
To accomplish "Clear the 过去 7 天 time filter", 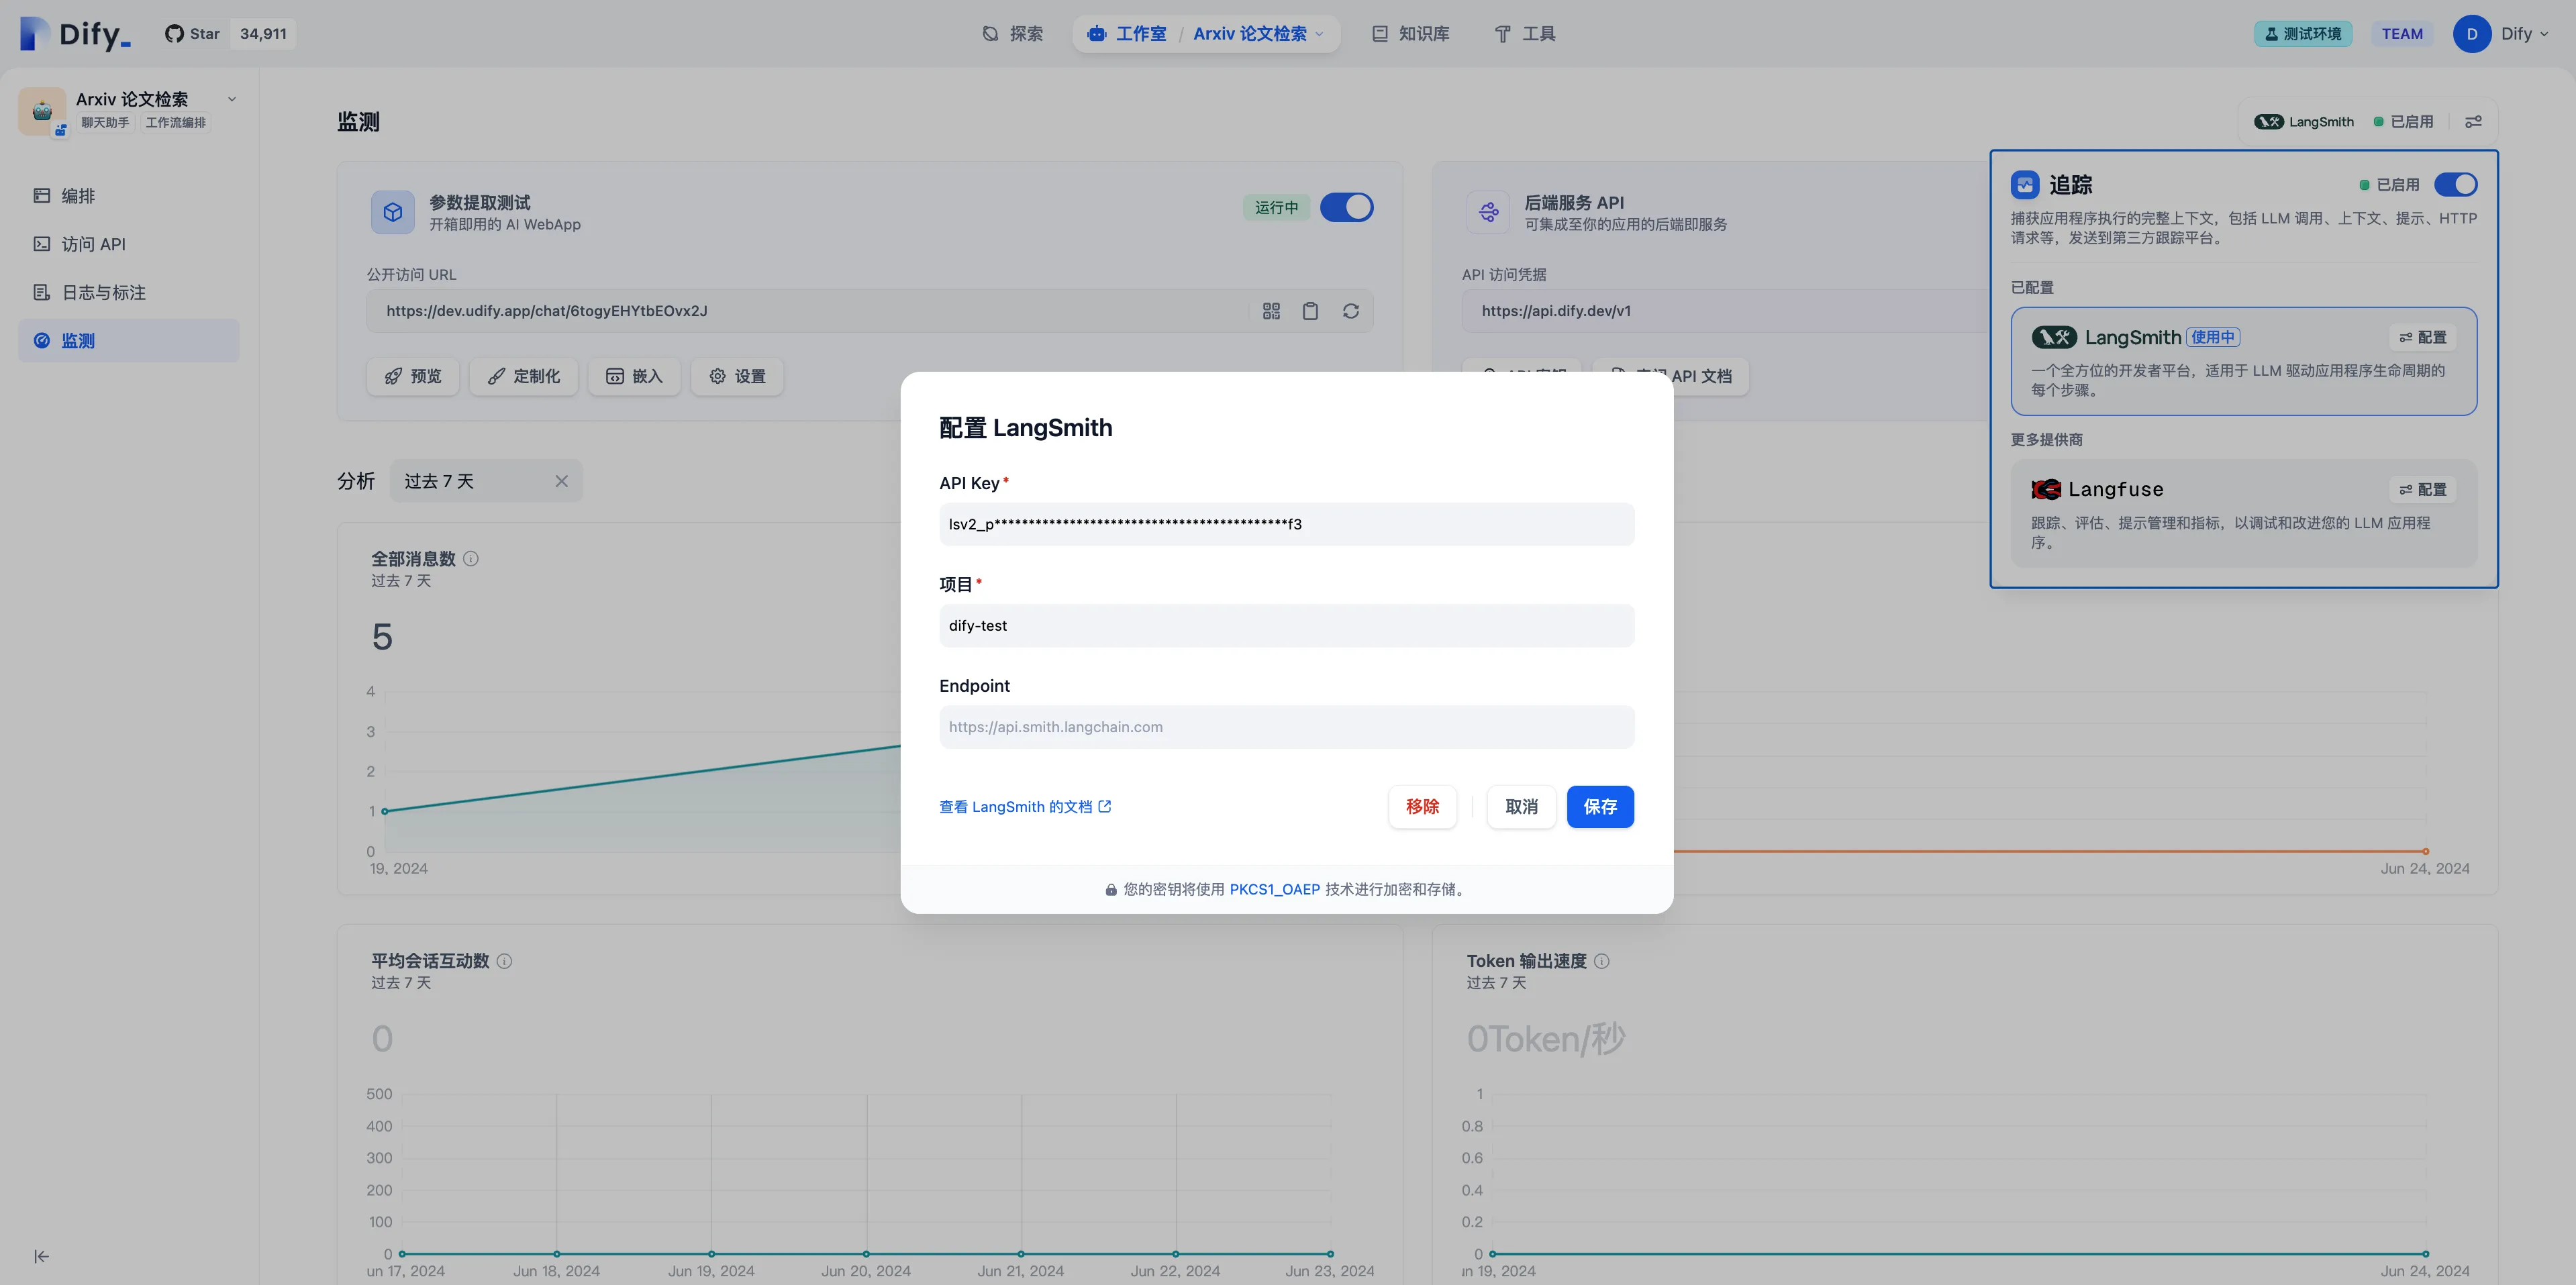I will 561,481.
